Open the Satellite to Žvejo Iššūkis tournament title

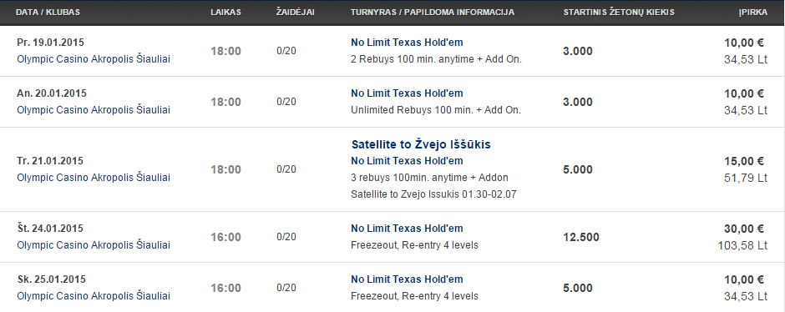click(421, 144)
